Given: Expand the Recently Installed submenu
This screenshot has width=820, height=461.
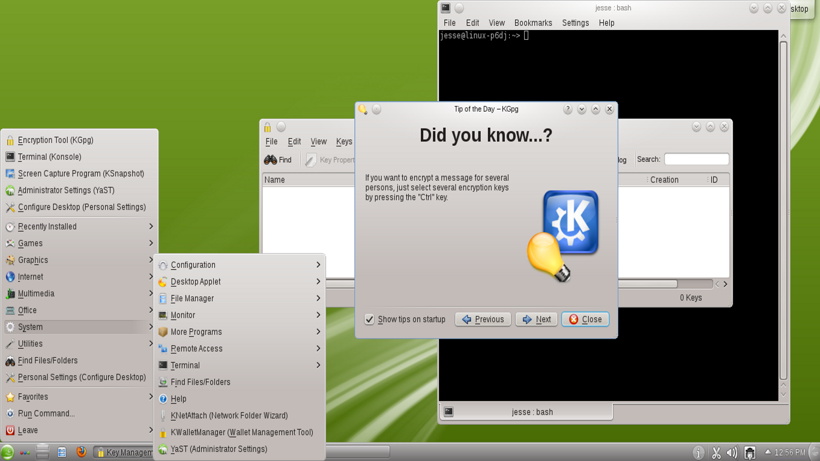Looking at the screenshot, I should [x=80, y=226].
